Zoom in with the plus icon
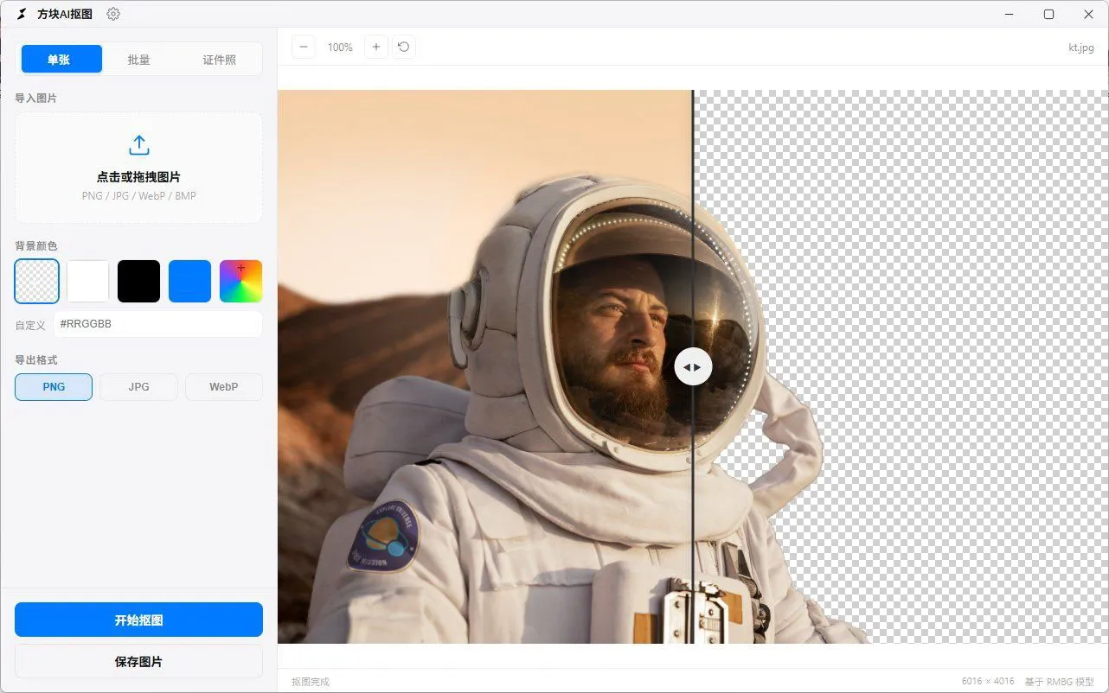The image size is (1109, 693). click(375, 48)
